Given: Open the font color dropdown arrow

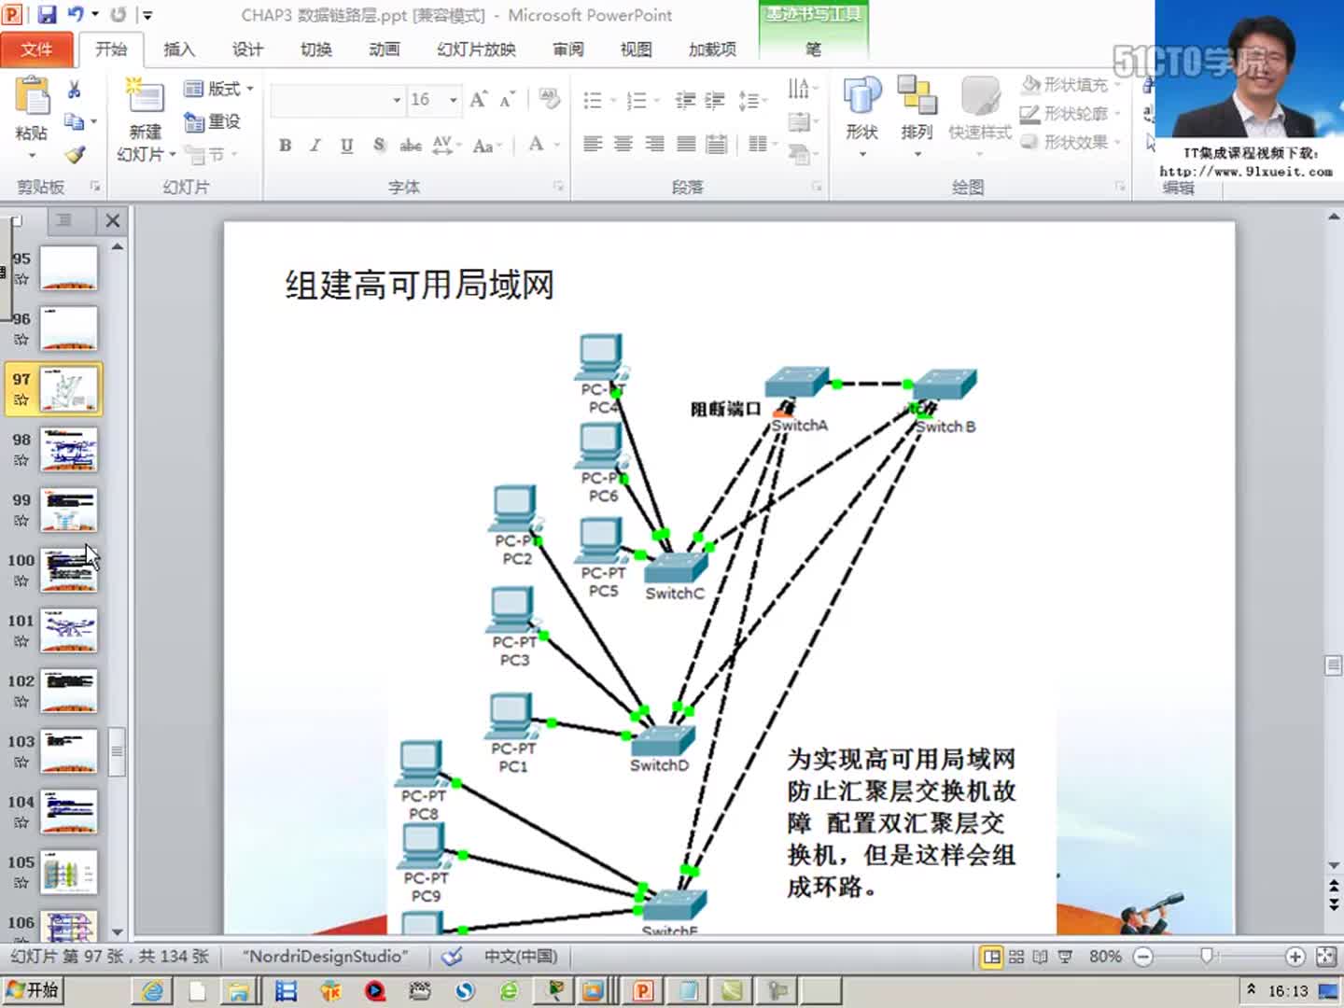Looking at the screenshot, I should click(557, 145).
